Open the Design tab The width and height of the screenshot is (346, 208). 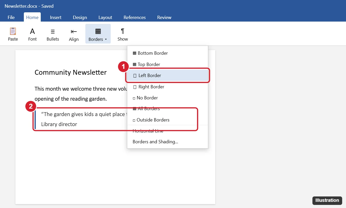pos(80,17)
